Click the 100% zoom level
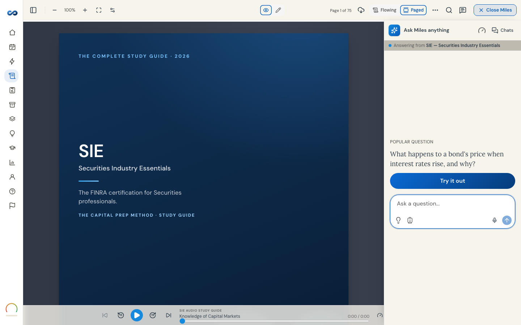The image size is (521, 325). click(x=70, y=10)
